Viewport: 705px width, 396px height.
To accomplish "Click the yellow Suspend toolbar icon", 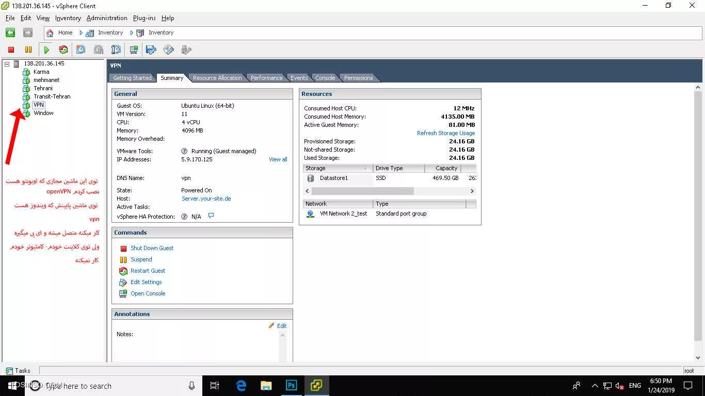I will point(28,49).
